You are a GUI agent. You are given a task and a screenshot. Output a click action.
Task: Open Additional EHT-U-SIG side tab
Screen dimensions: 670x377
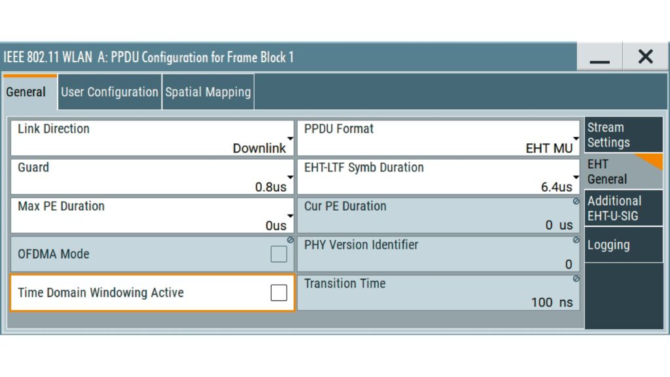623,208
